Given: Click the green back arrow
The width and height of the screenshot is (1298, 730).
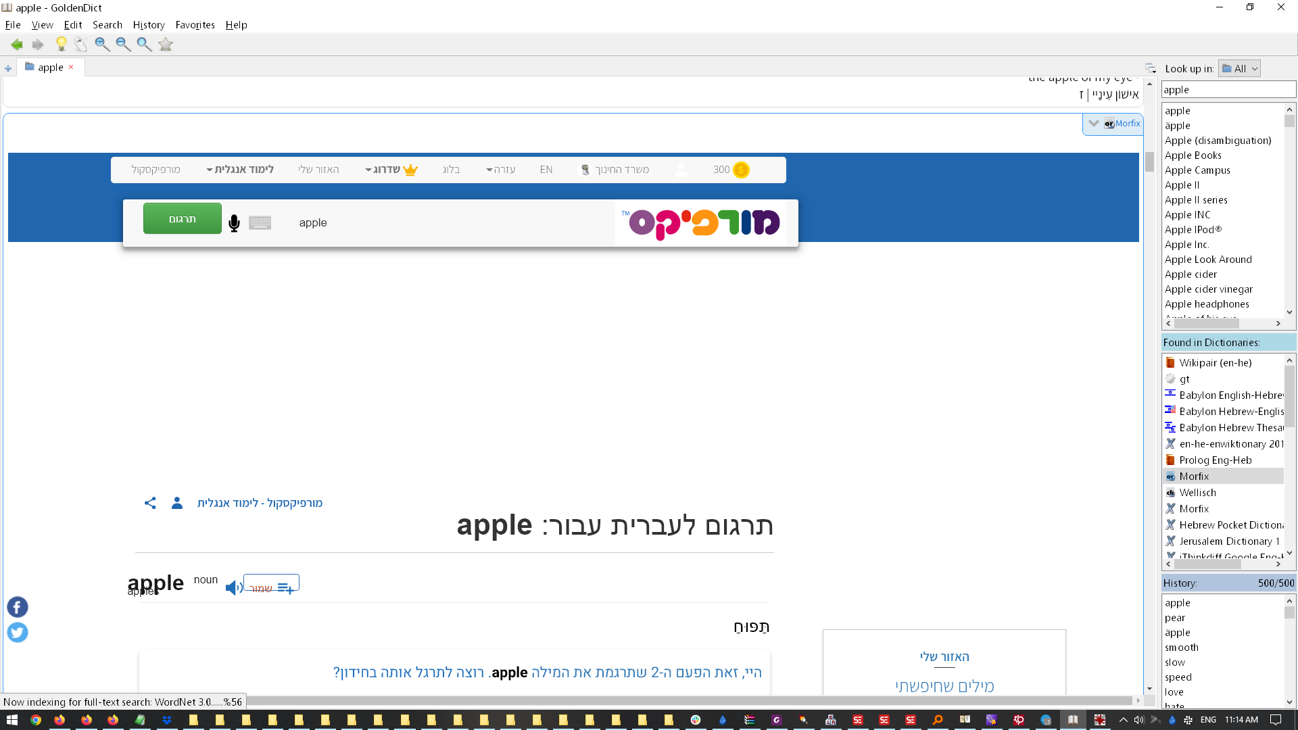Looking at the screenshot, I should [16, 45].
